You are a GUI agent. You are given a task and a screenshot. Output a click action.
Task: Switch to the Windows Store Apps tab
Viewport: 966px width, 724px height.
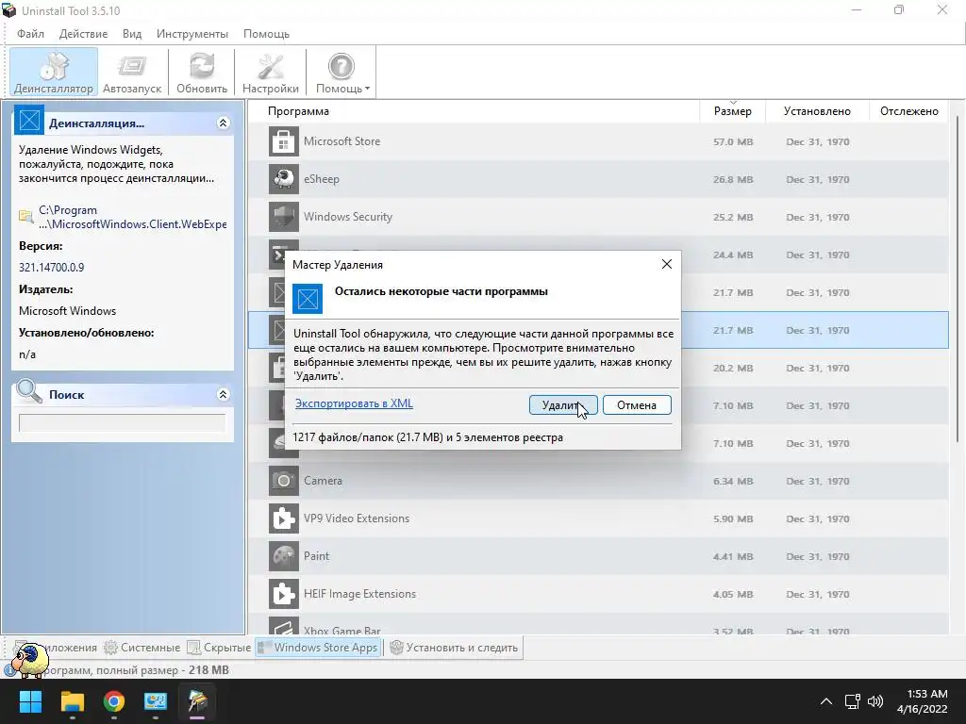click(318, 648)
